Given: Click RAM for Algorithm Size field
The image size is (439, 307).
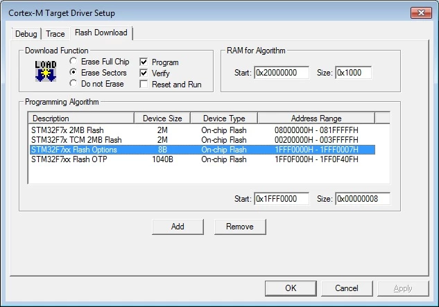Looking at the screenshot, I should tap(353, 73).
